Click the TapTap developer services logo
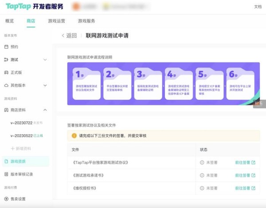Image resolution: width=266 pixels, height=208 pixels. coord(35,7)
